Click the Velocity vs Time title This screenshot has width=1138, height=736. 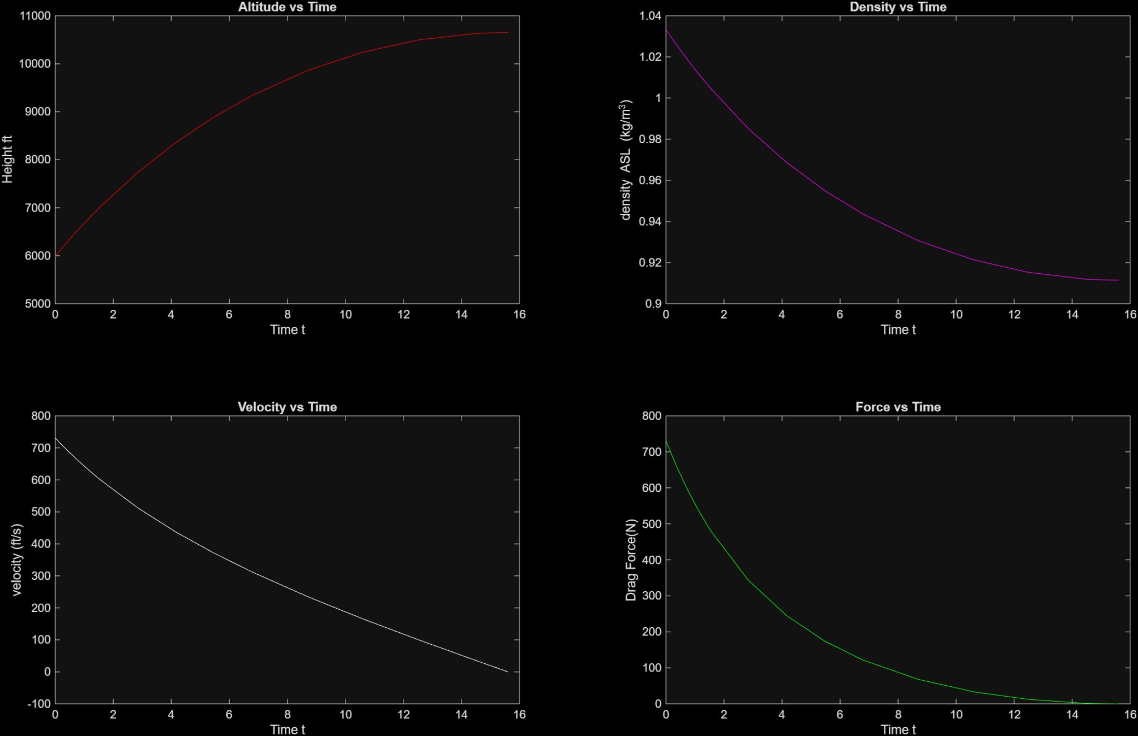click(288, 407)
